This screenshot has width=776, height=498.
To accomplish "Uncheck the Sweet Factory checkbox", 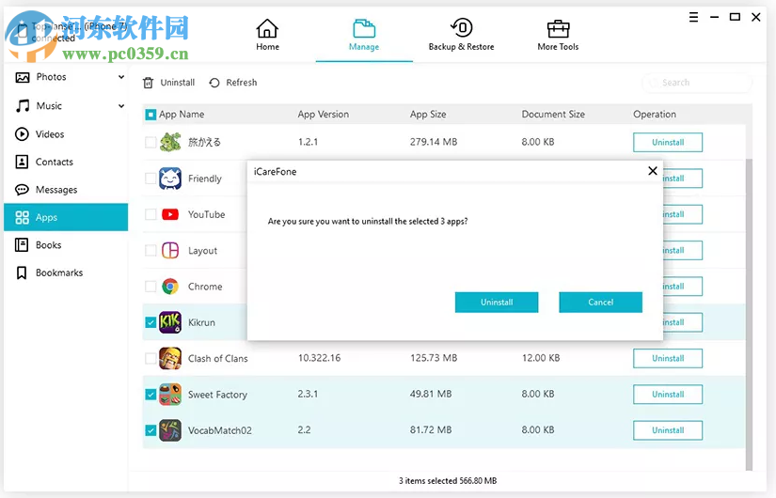I will [150, 395].
